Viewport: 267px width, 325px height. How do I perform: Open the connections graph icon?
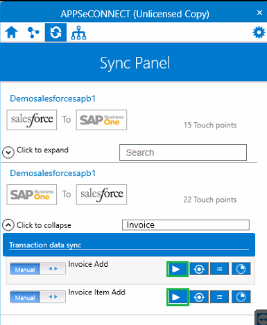[33, 33]
